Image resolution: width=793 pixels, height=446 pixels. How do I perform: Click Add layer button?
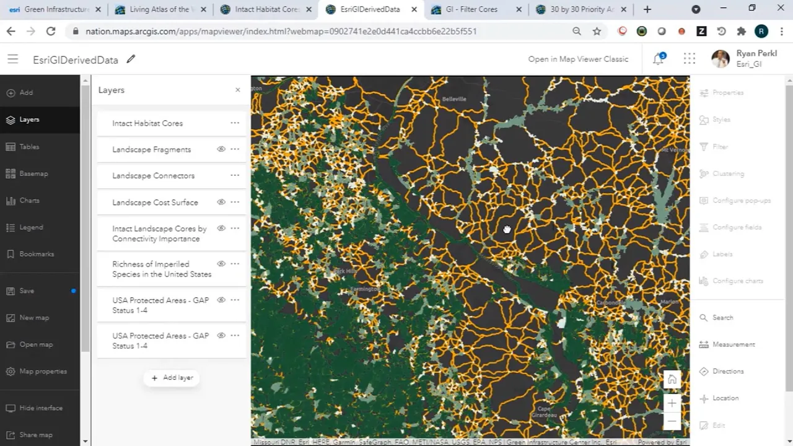point(172,378)
